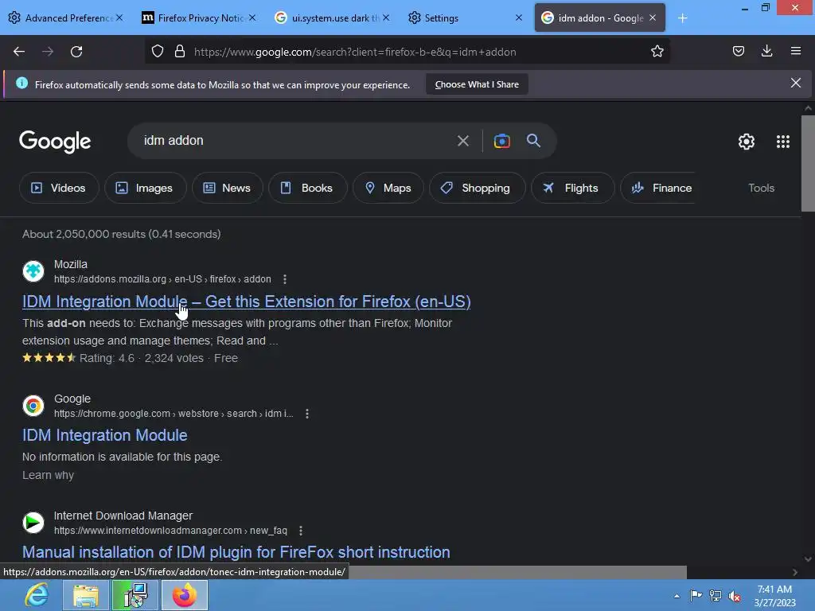The height and width of the screenshot is (611, 815).
Task: Close the idm addon Google tab
Action: tap(653, 18)
